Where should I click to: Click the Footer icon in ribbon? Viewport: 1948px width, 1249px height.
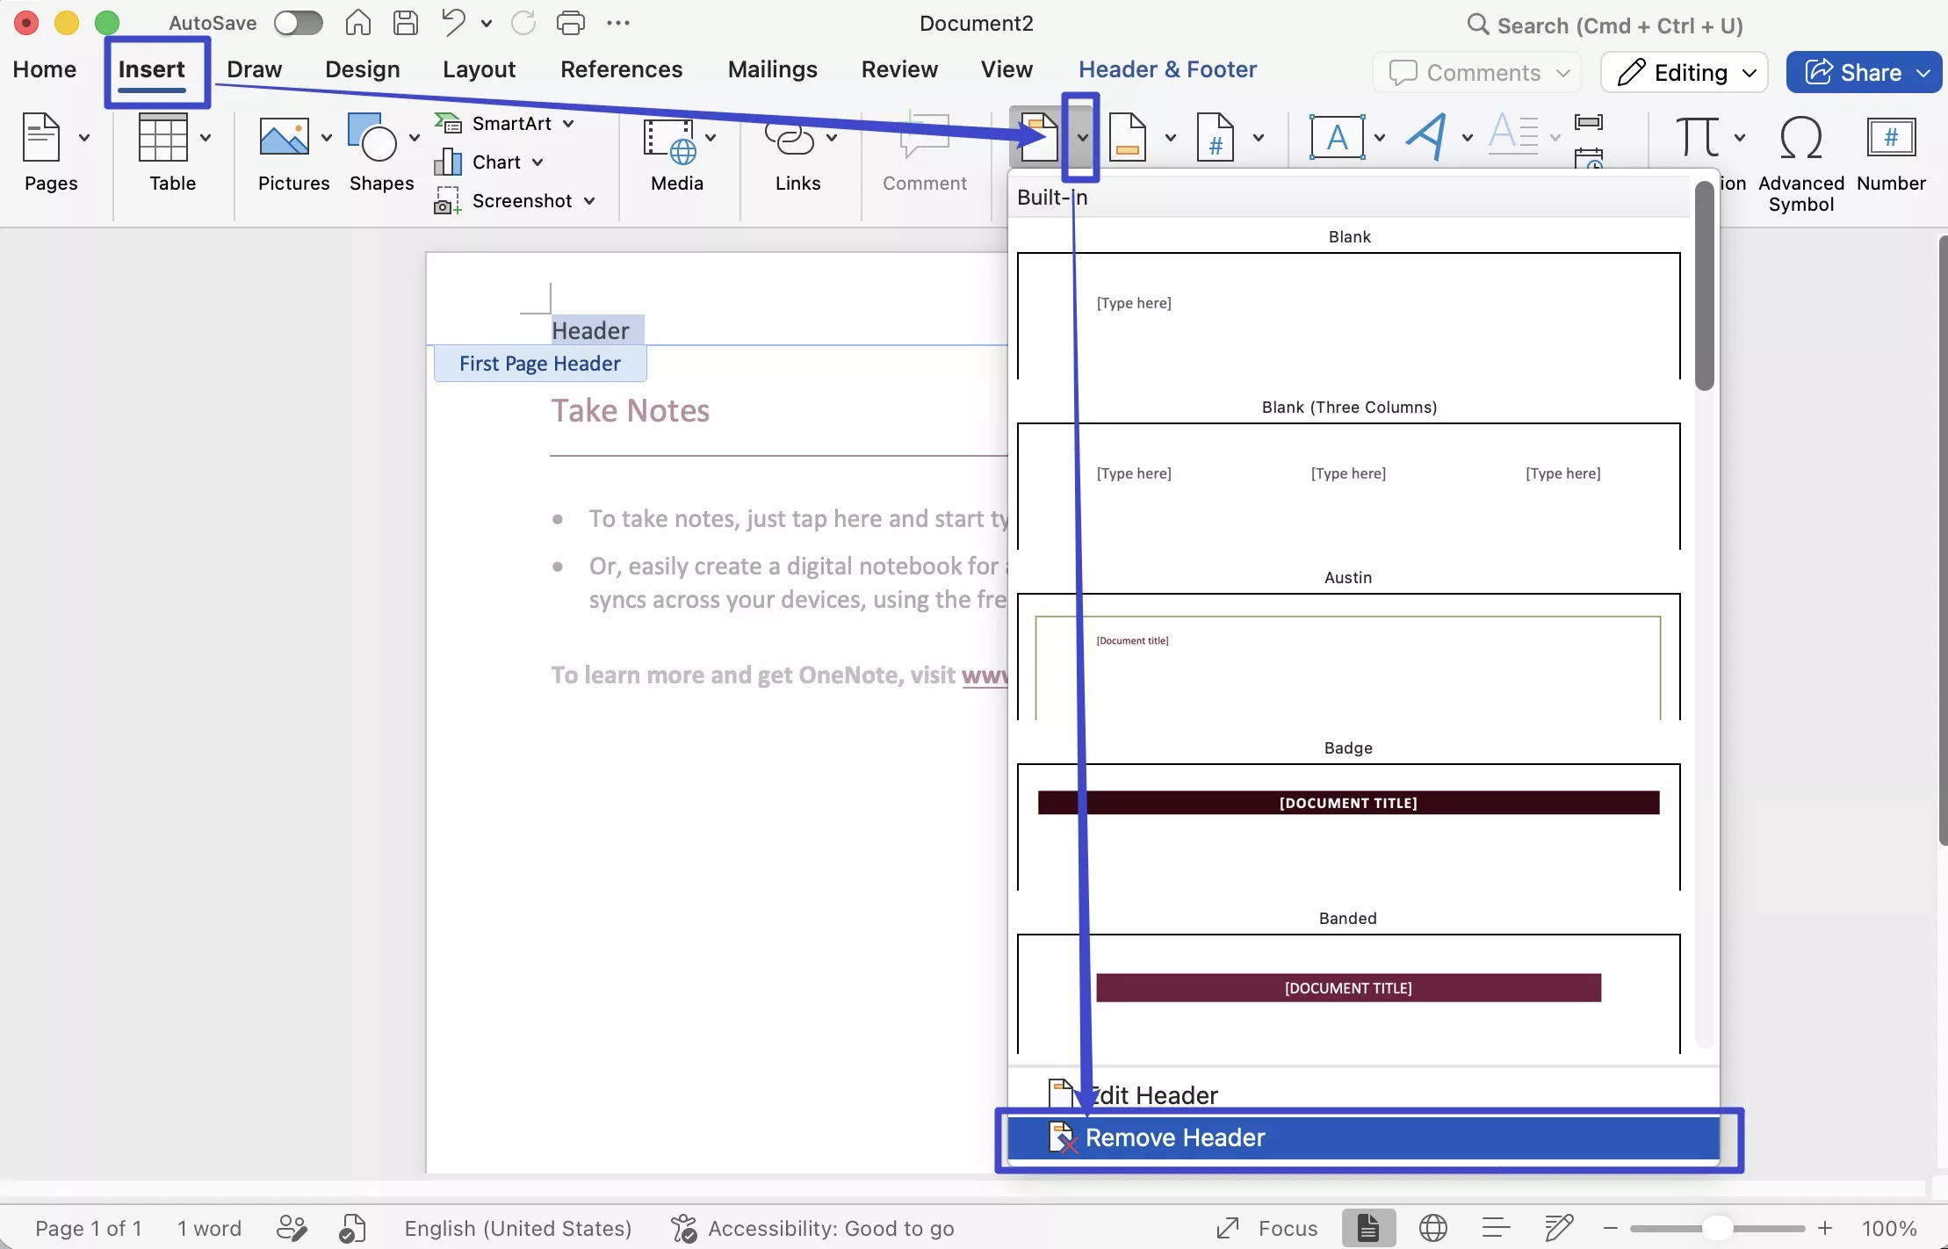point(1128,138)
